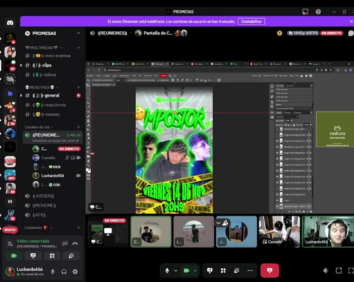The width and height of the screenshot is (354, 282).
Task: Open microphone options arrow in call bar
Action: pos(176,270)
